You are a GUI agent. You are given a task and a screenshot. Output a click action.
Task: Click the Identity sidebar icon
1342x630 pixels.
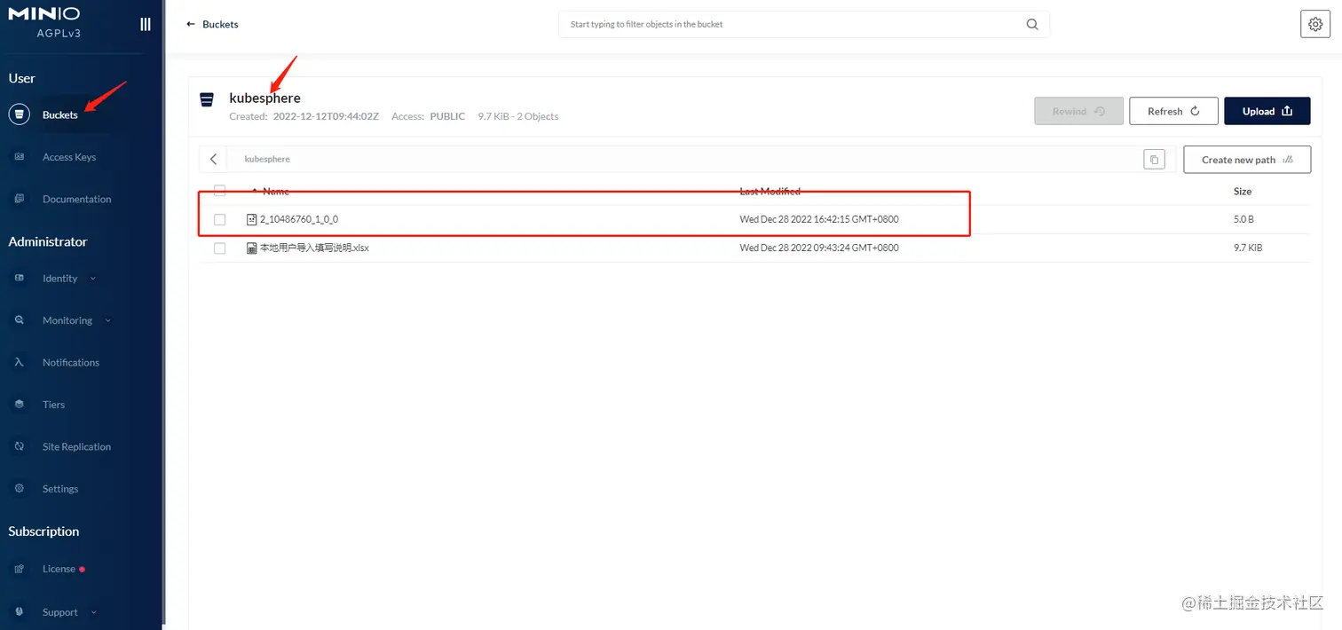click(19, 279)
